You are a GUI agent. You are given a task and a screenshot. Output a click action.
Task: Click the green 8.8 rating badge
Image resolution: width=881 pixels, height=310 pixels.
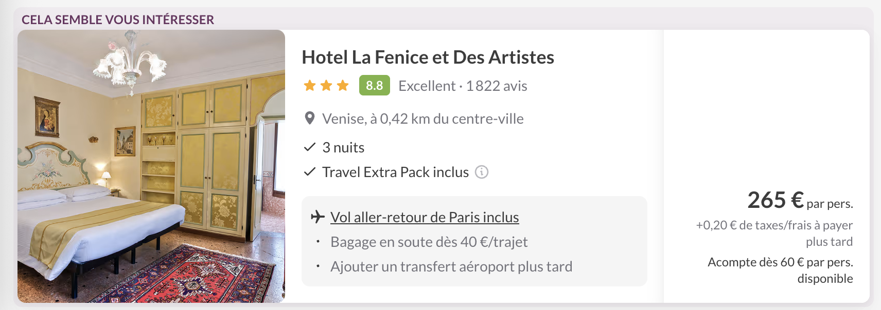pyautogui.click(x=374, y=86)
